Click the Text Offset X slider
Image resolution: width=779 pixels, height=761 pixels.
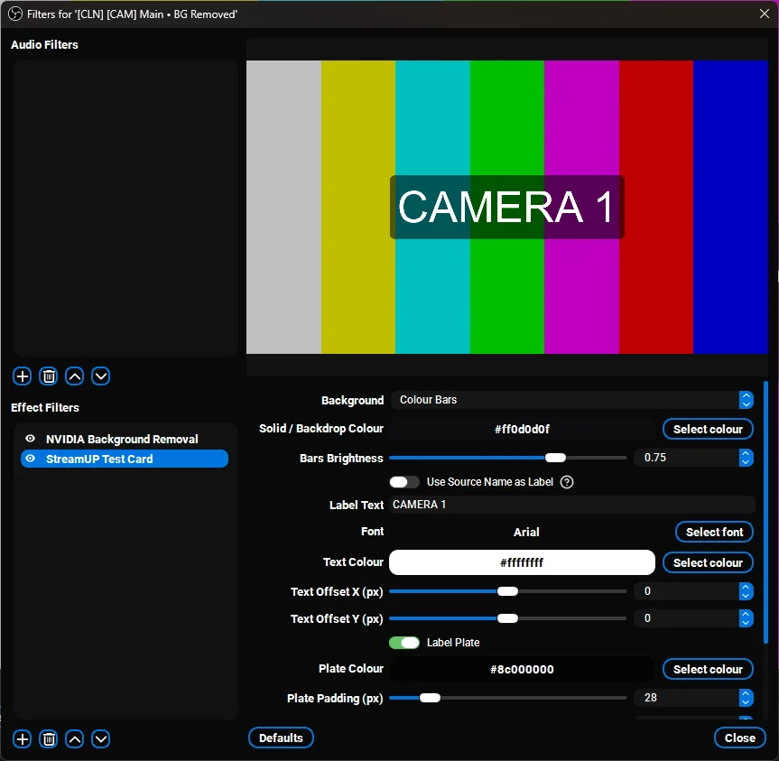pos(507,591)
